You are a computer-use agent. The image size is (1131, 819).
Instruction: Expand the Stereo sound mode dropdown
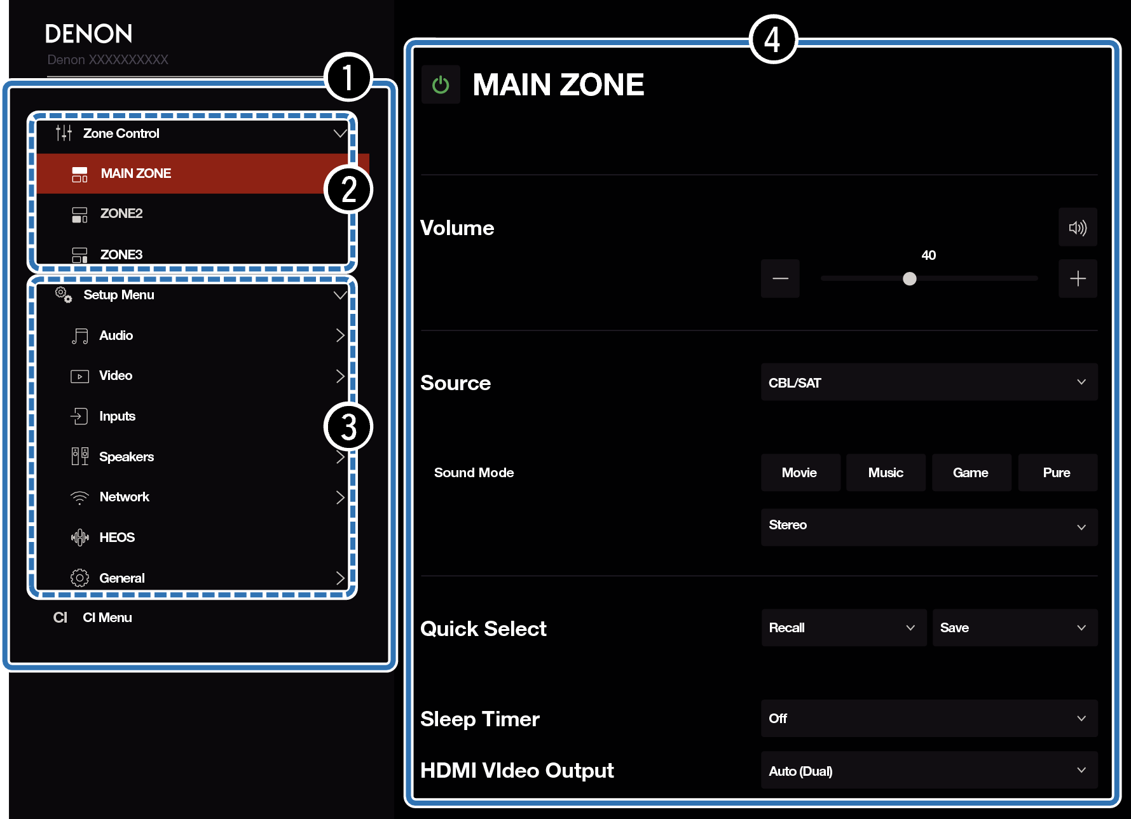[x=929, y=526]
